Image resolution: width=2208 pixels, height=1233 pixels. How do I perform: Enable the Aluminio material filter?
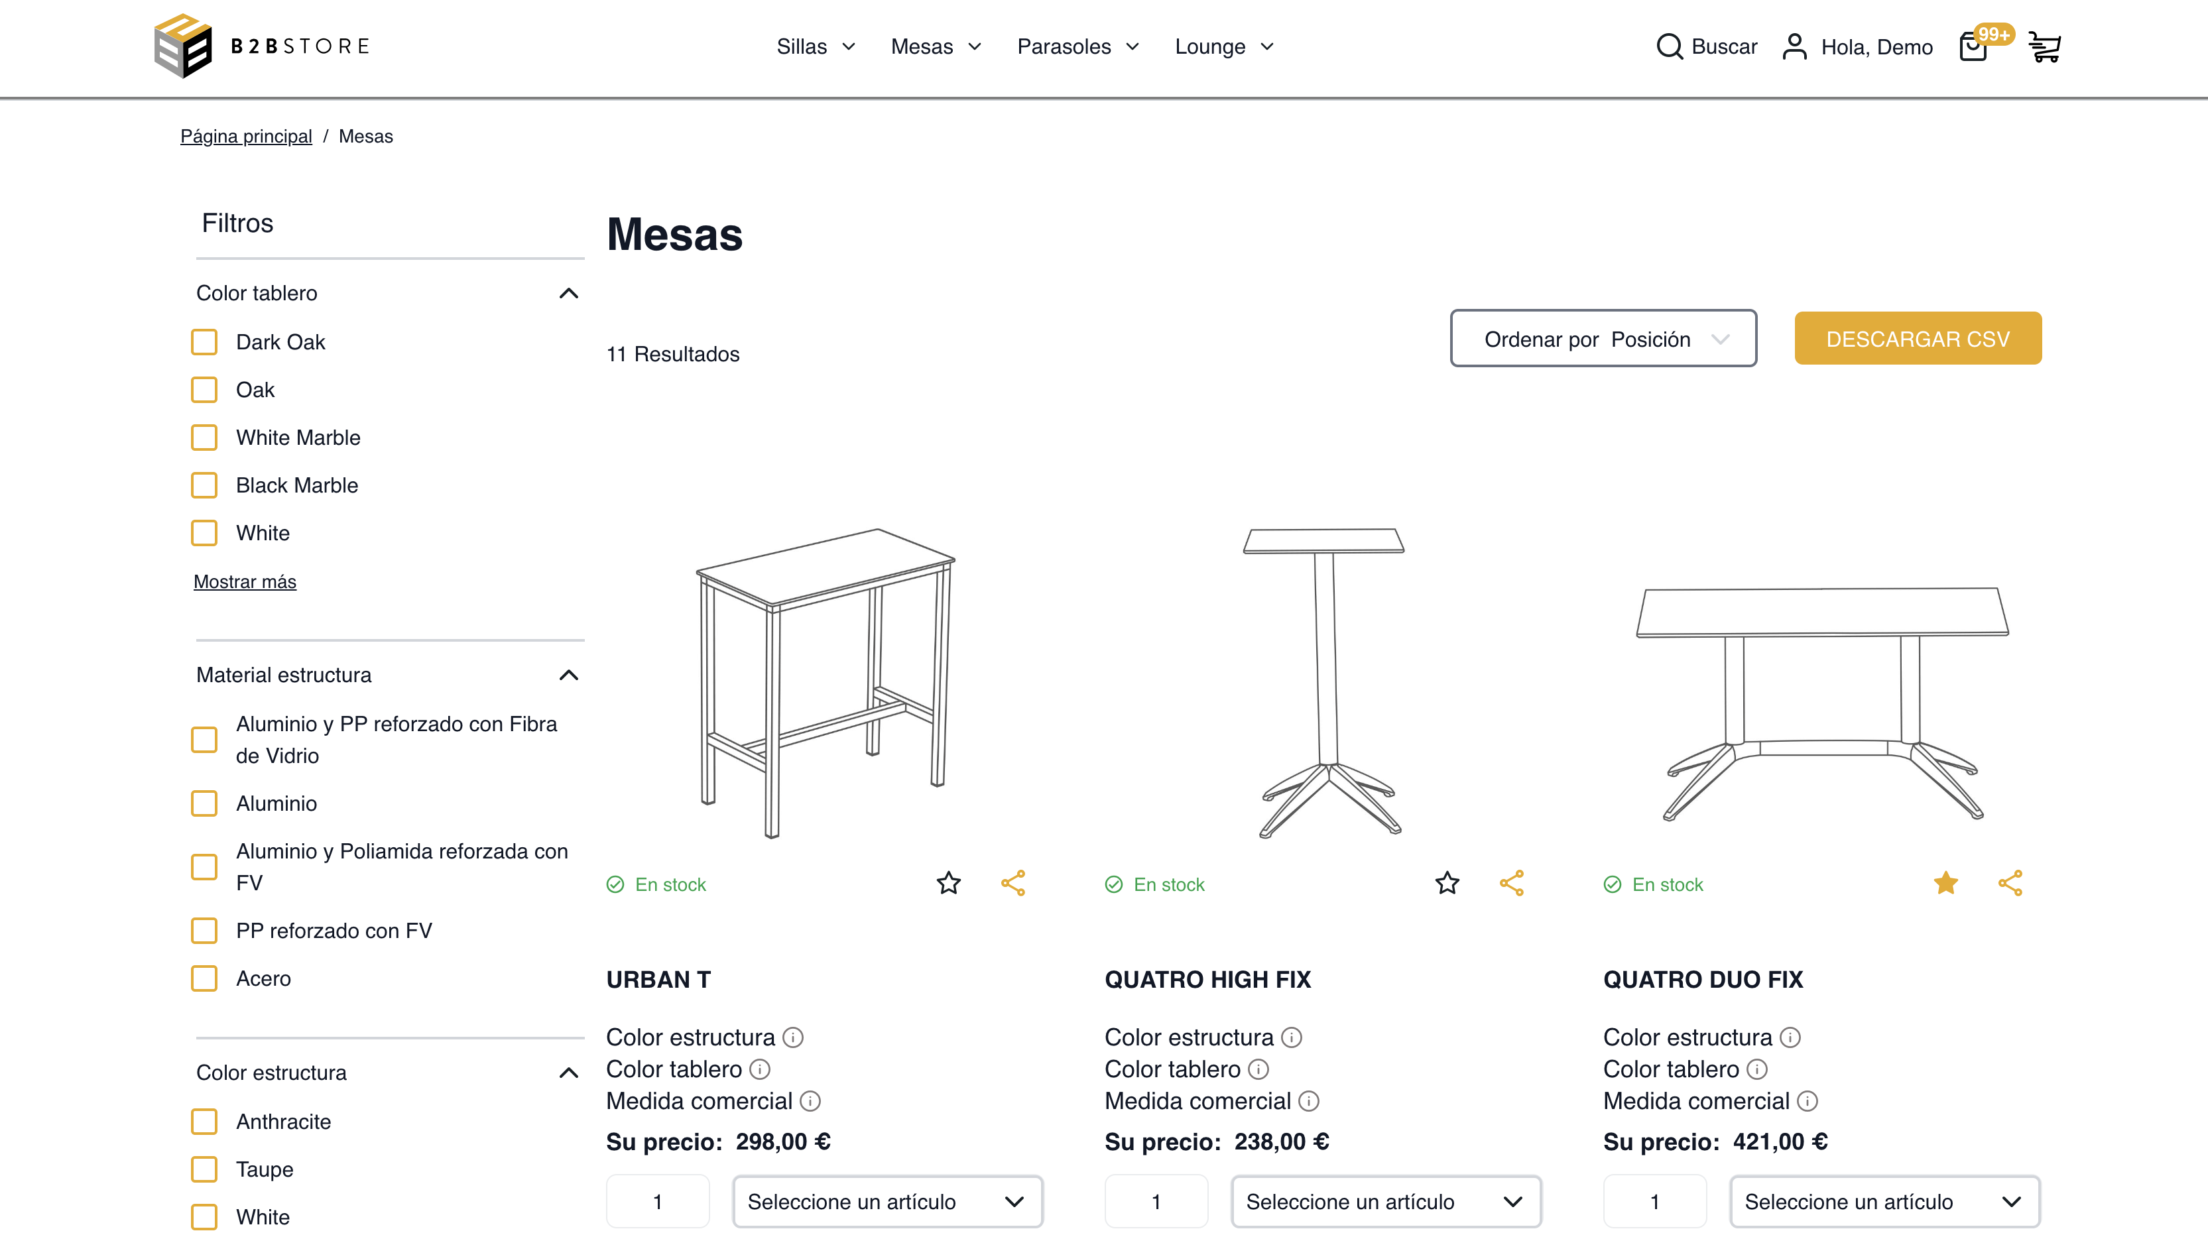pyautogui.click(x=204, y=803)
